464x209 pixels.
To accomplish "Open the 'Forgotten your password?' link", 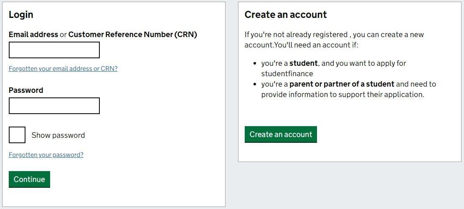I will pyautogui.click(x=46, y=155).
